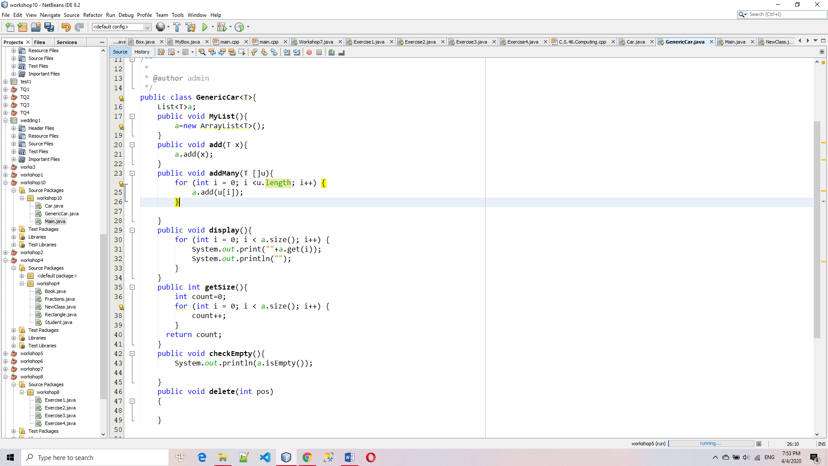
Task: Click Save All in the toolbar
Action: [49, 27]
